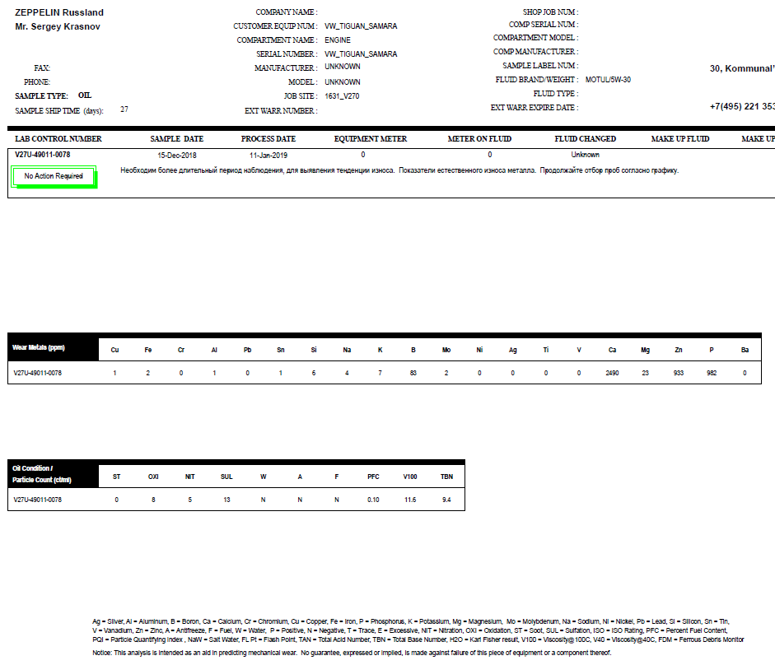Select the SUL column header
The image size is (775, 665).
tap(226, 477)
